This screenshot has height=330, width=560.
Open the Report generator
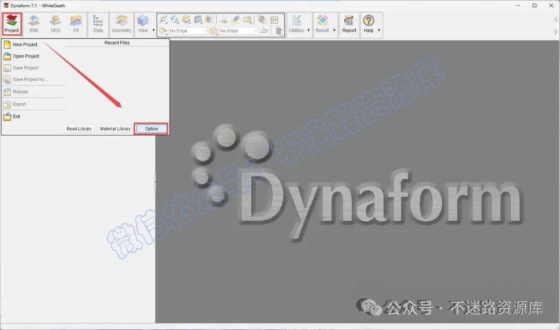click(x=349, y=24)
